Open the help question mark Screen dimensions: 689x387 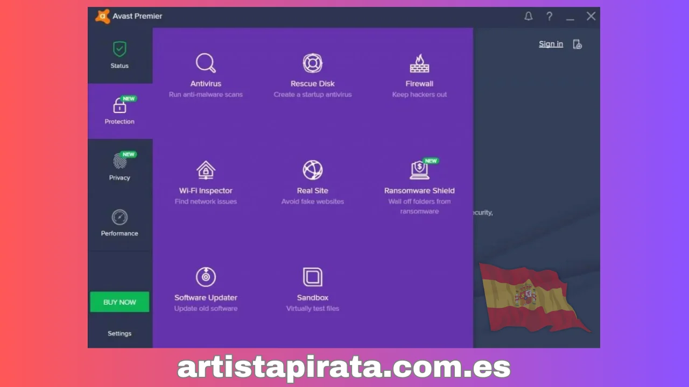[x=549, y=16]
